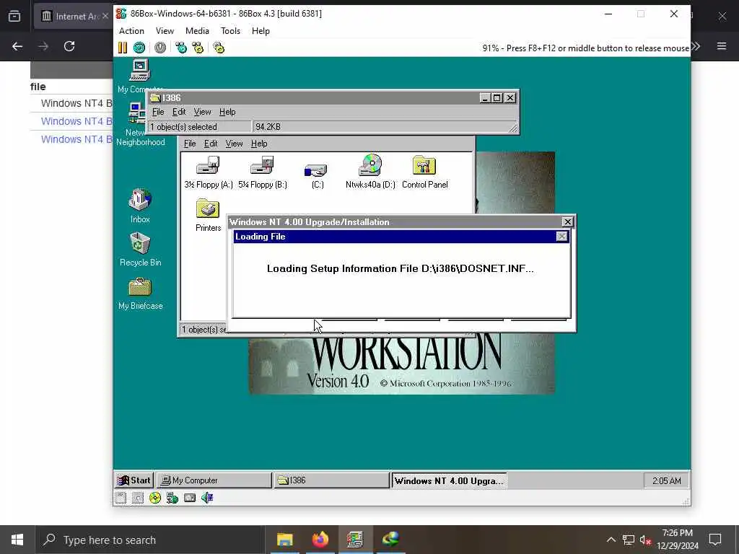Click the Type here to search box
Viewport: 739px width, 554px height.
point(150,540)
